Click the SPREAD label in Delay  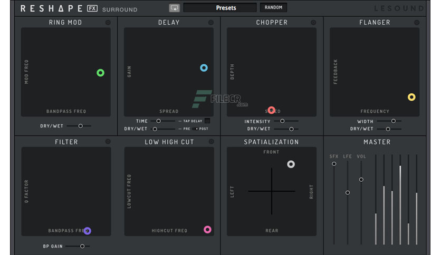click(169, 111)
